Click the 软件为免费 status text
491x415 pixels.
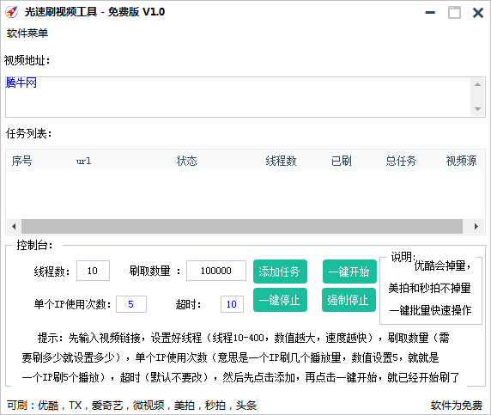457,406
